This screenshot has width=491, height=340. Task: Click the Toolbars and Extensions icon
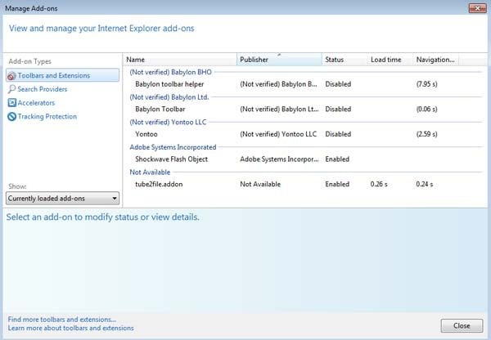[11, 76]
